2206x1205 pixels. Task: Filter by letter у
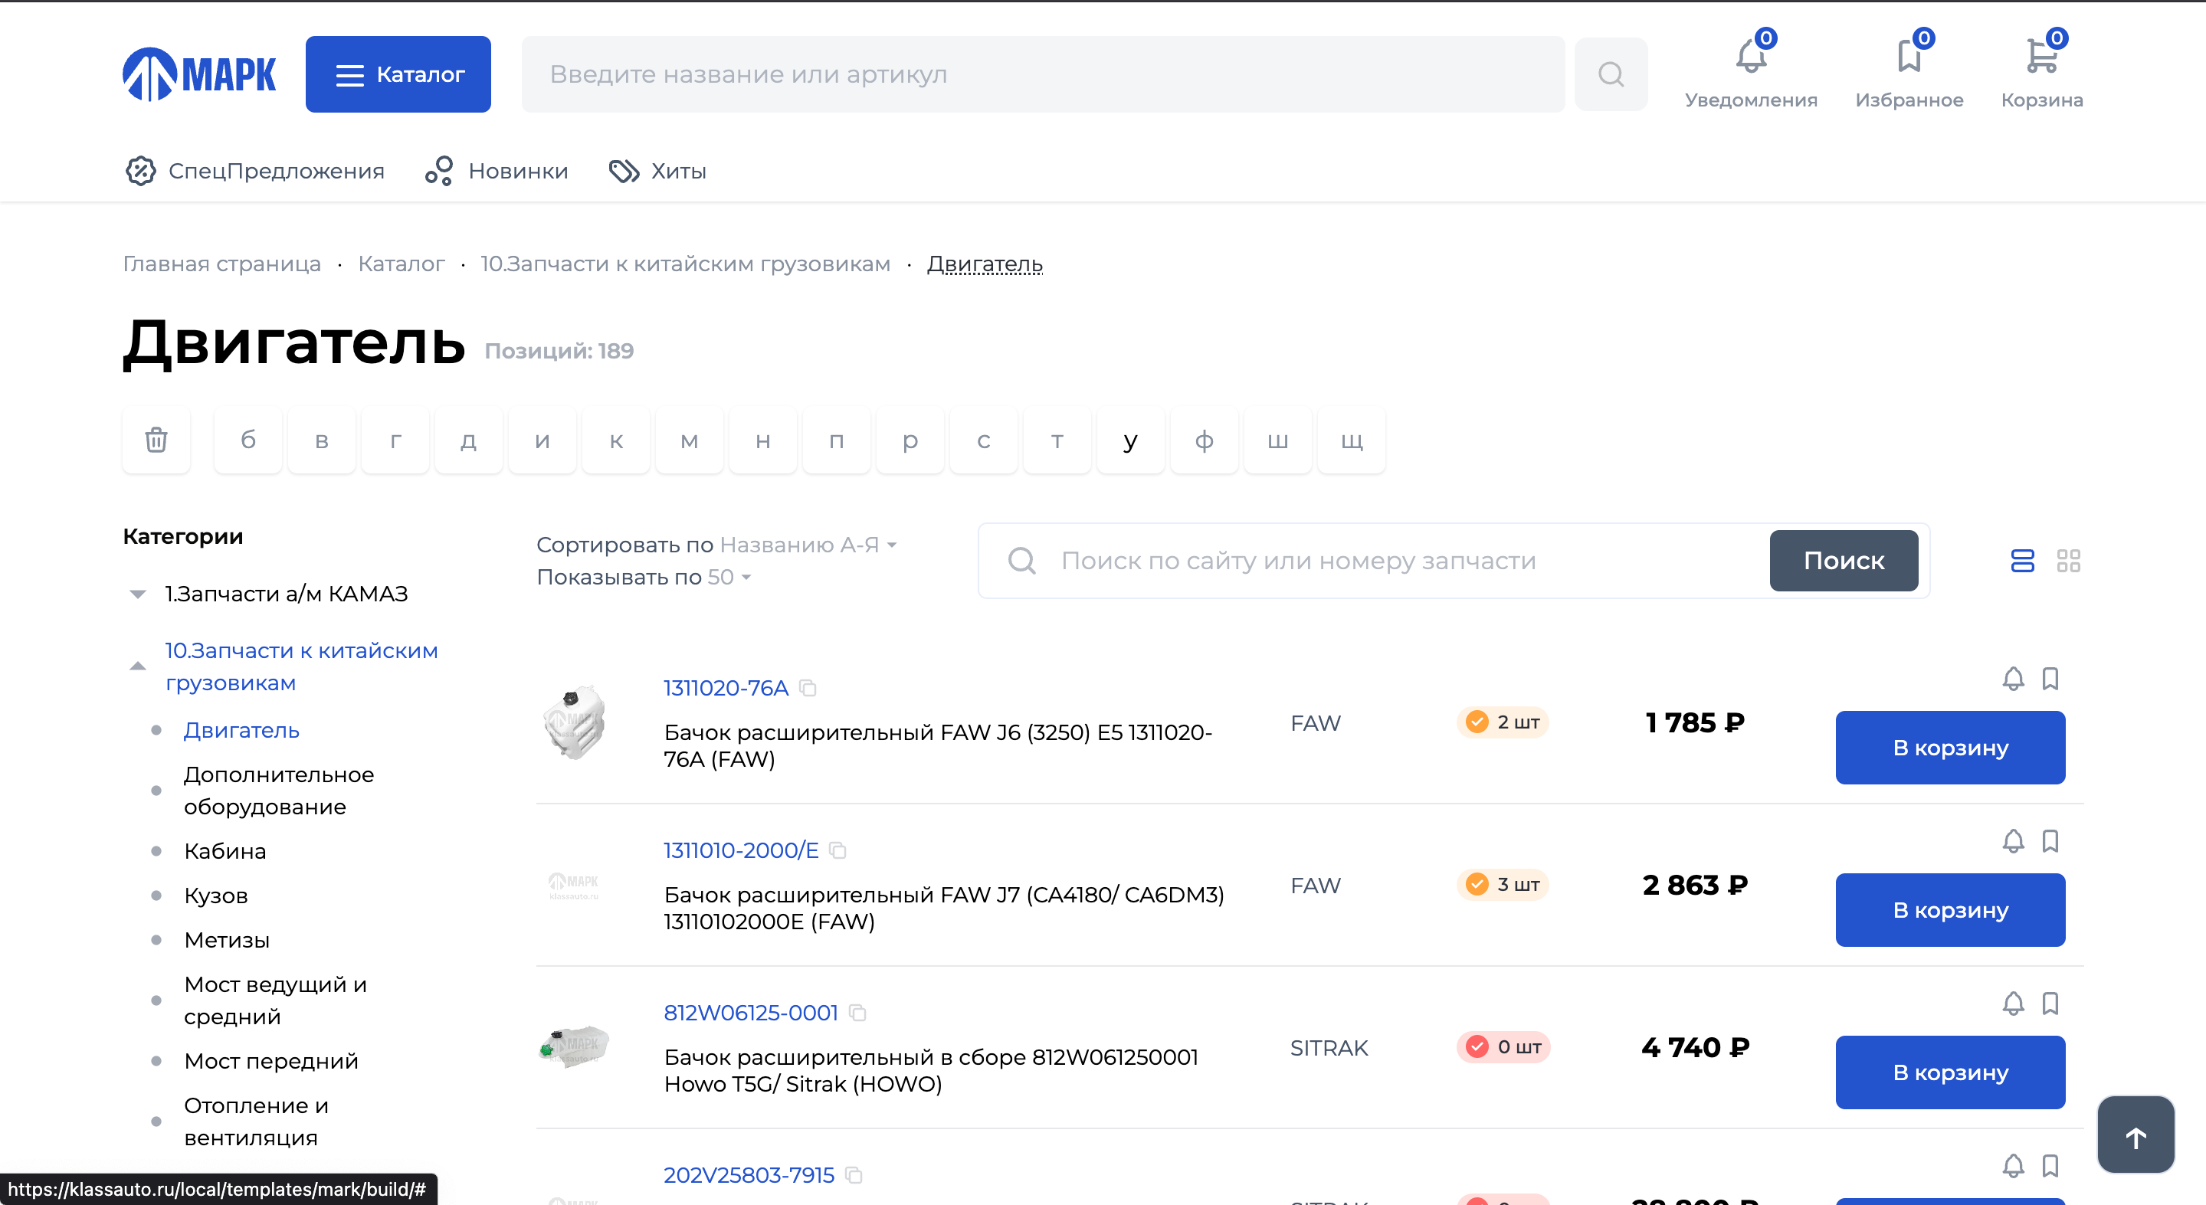[1130, 440]
